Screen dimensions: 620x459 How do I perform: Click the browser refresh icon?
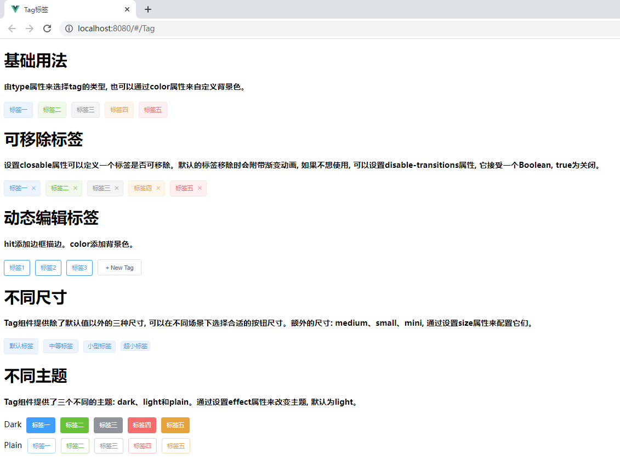[x=47, y=28]
